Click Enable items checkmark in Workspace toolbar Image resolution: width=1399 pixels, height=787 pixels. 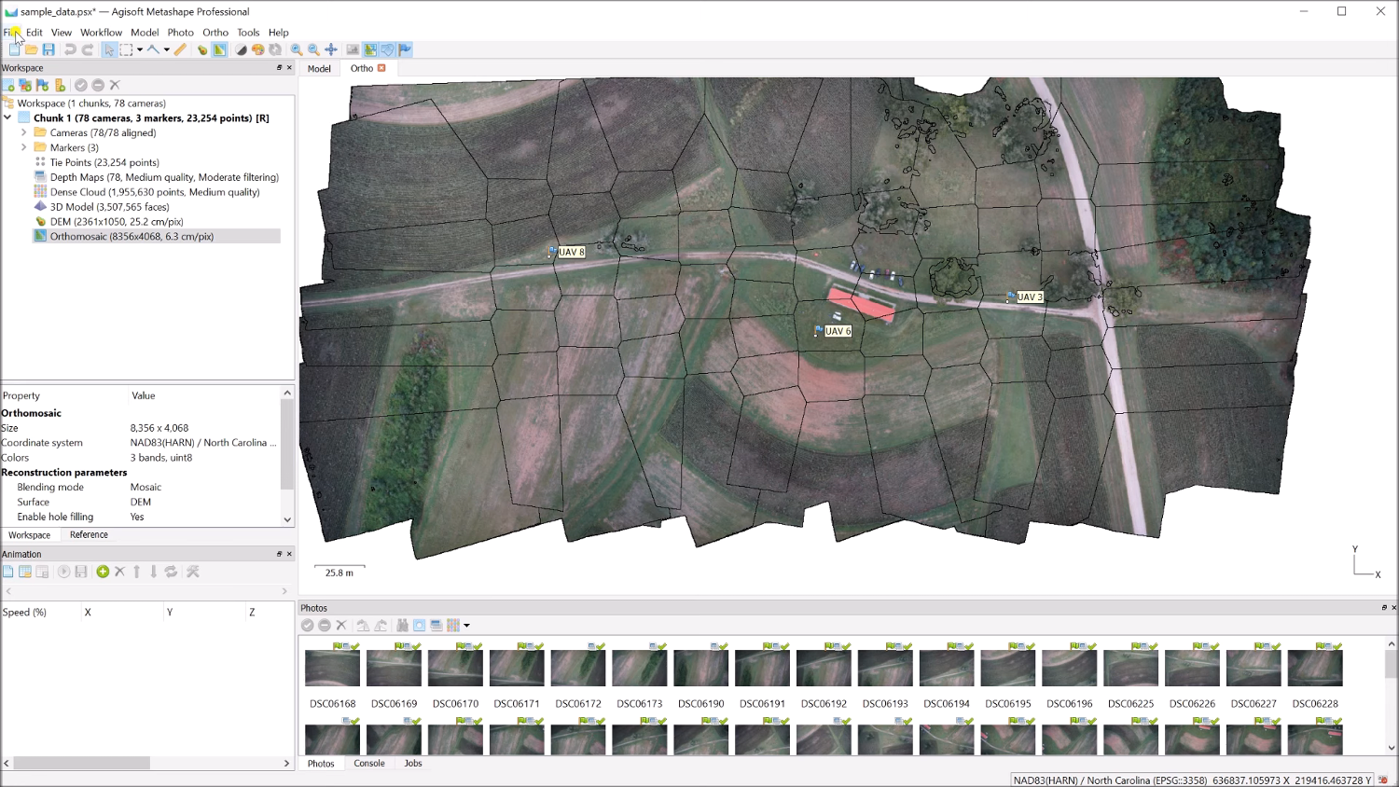point(81,85)
